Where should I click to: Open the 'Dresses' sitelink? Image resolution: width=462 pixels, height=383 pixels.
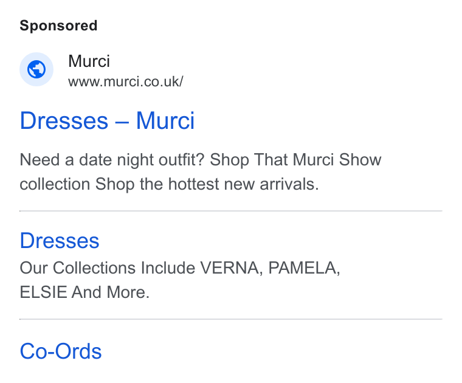(x=60, y=241)
